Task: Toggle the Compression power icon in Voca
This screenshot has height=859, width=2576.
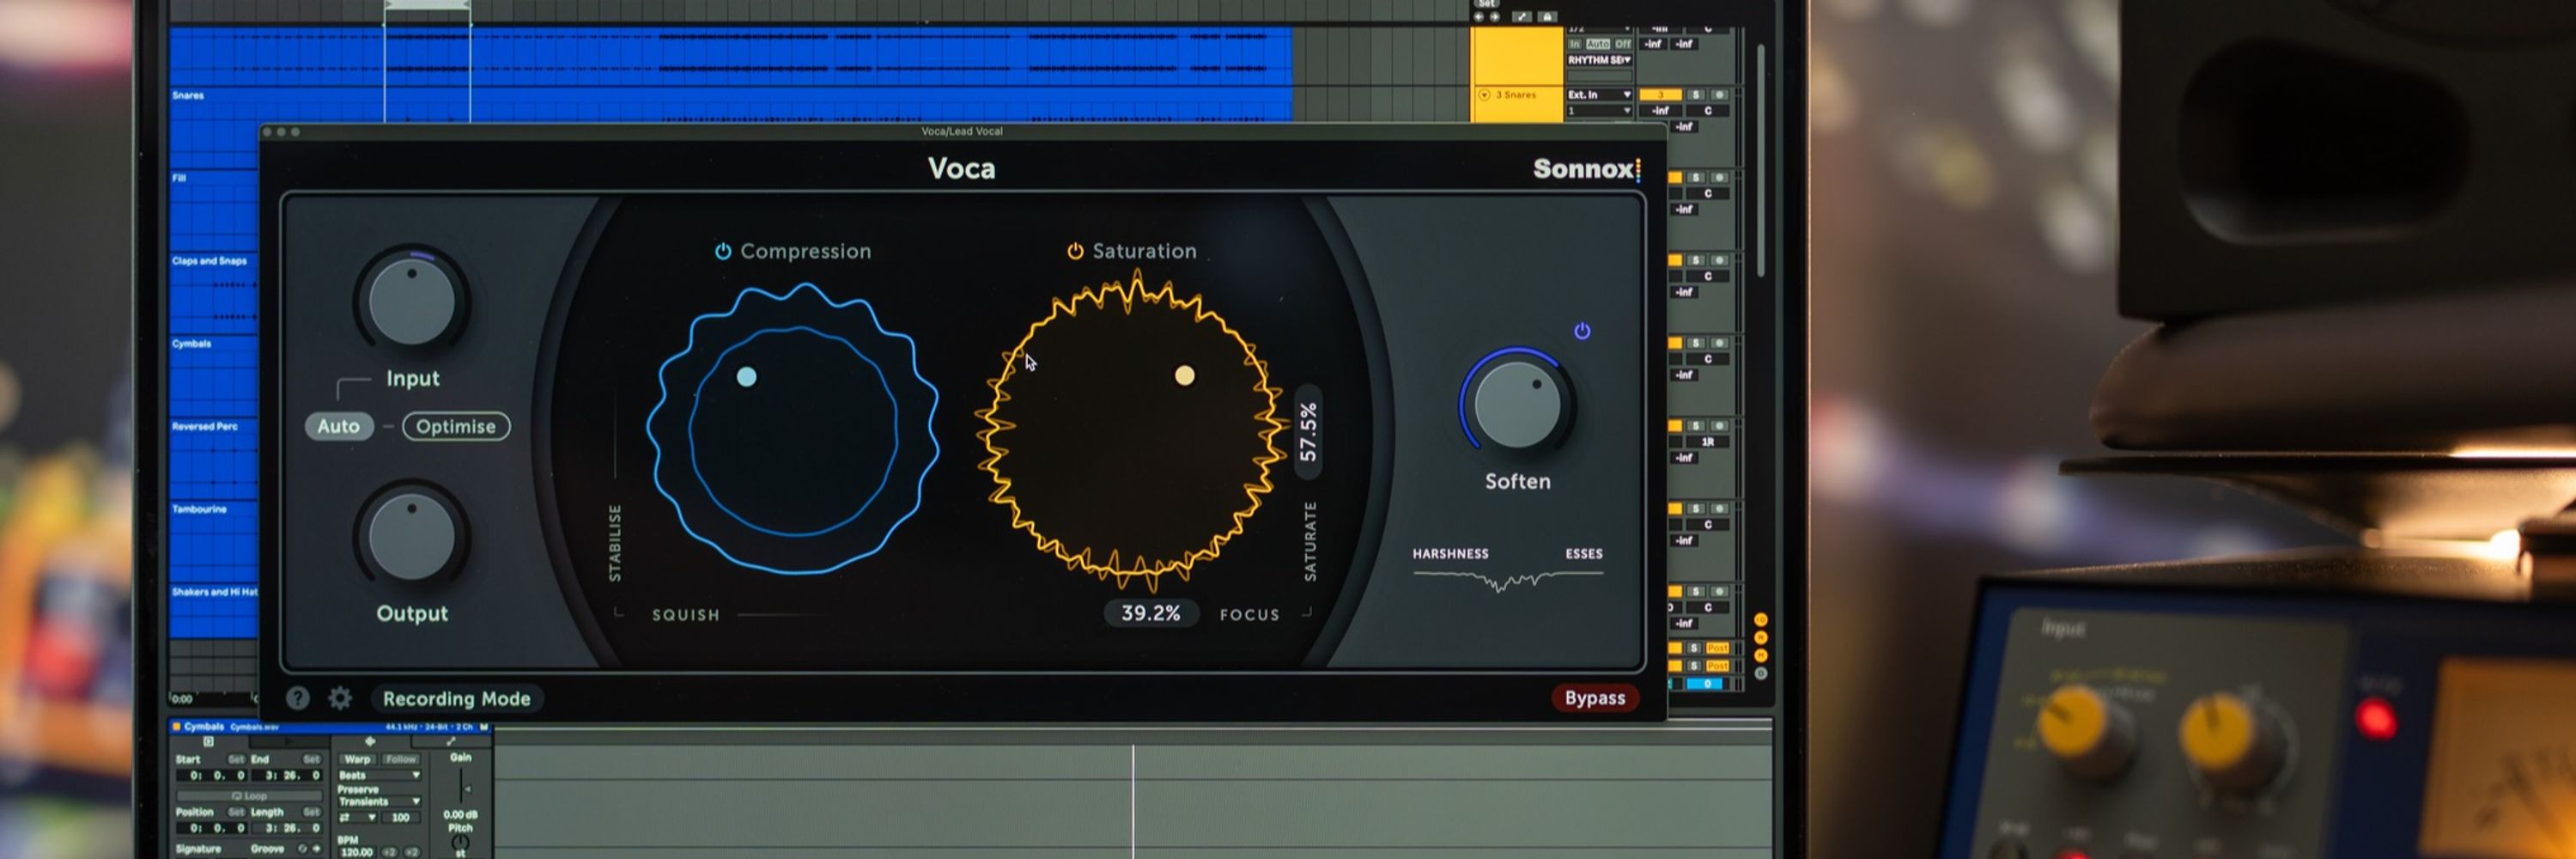Action: [x=723, y=251]
